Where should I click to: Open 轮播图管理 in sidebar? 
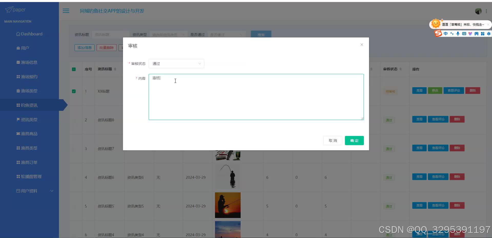29,176
